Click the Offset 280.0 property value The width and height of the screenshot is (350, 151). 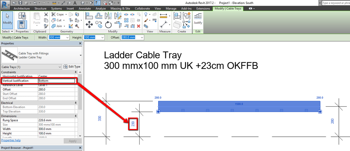pos(56,90)
